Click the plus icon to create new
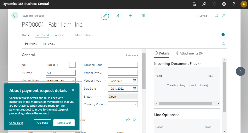Viewport: 248px width, 133px height. tap(131, 16)
